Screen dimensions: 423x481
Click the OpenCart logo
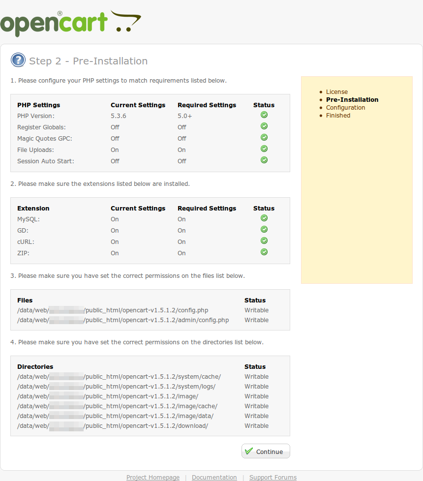tap(70, 23)
